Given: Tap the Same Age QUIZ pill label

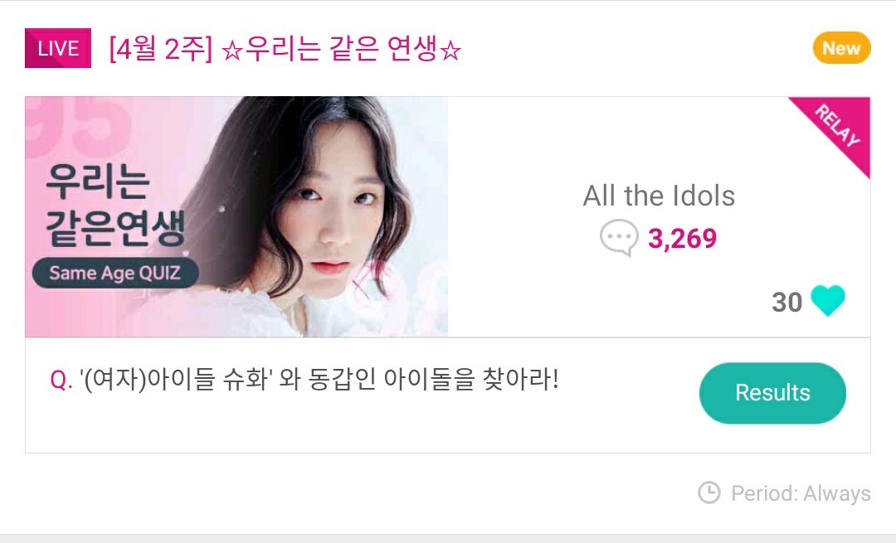Looking at the screenshot, I should [114, 273].
